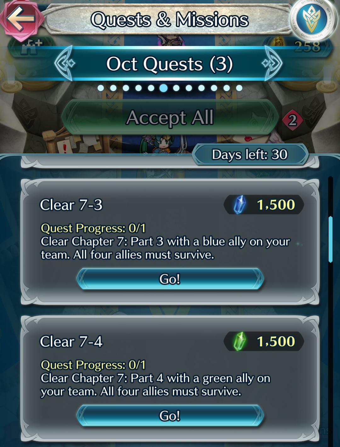Tap the Days left: 30 label
The height and width of the screenshot is (447, 340).
pyautogui.click(x=250, y=155)
